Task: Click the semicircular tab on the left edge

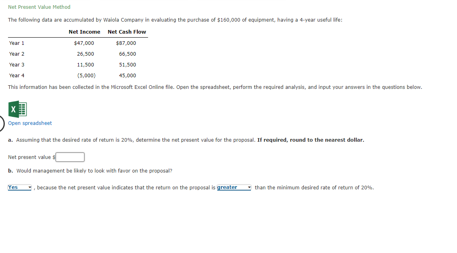Action: click(1, 123)
